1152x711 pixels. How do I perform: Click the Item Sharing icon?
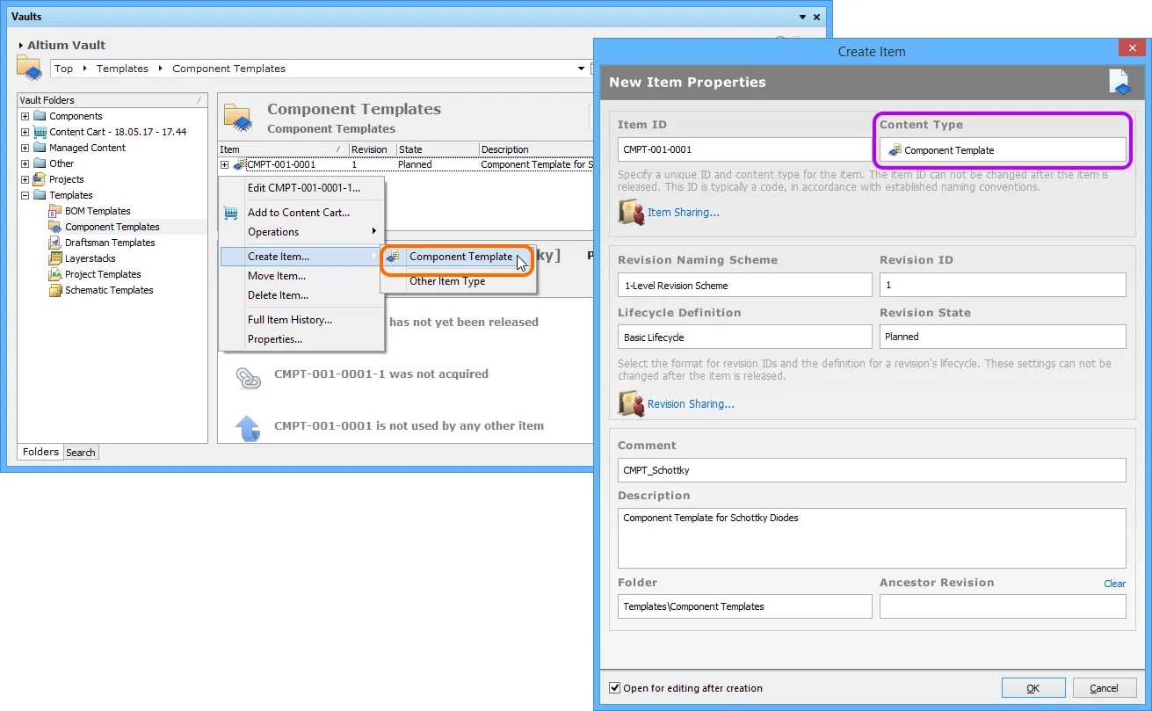631,212
